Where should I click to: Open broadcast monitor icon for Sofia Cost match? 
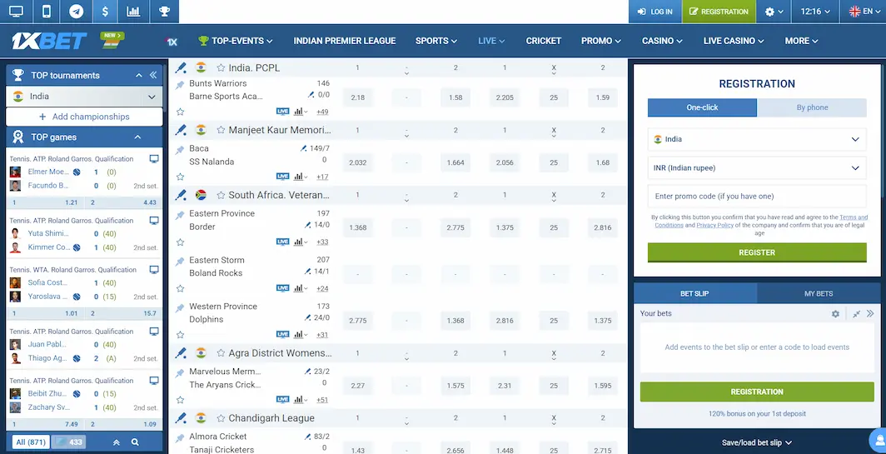154,270
